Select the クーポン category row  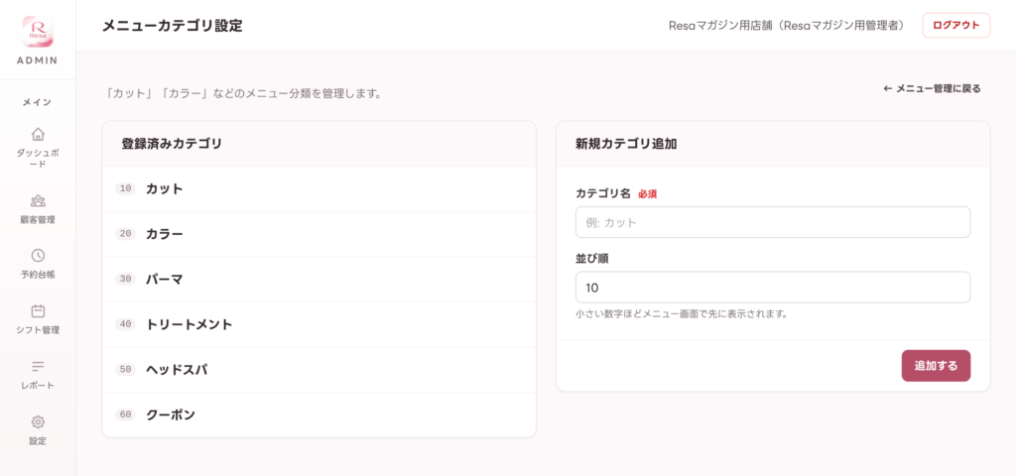[x=318, y=415]
